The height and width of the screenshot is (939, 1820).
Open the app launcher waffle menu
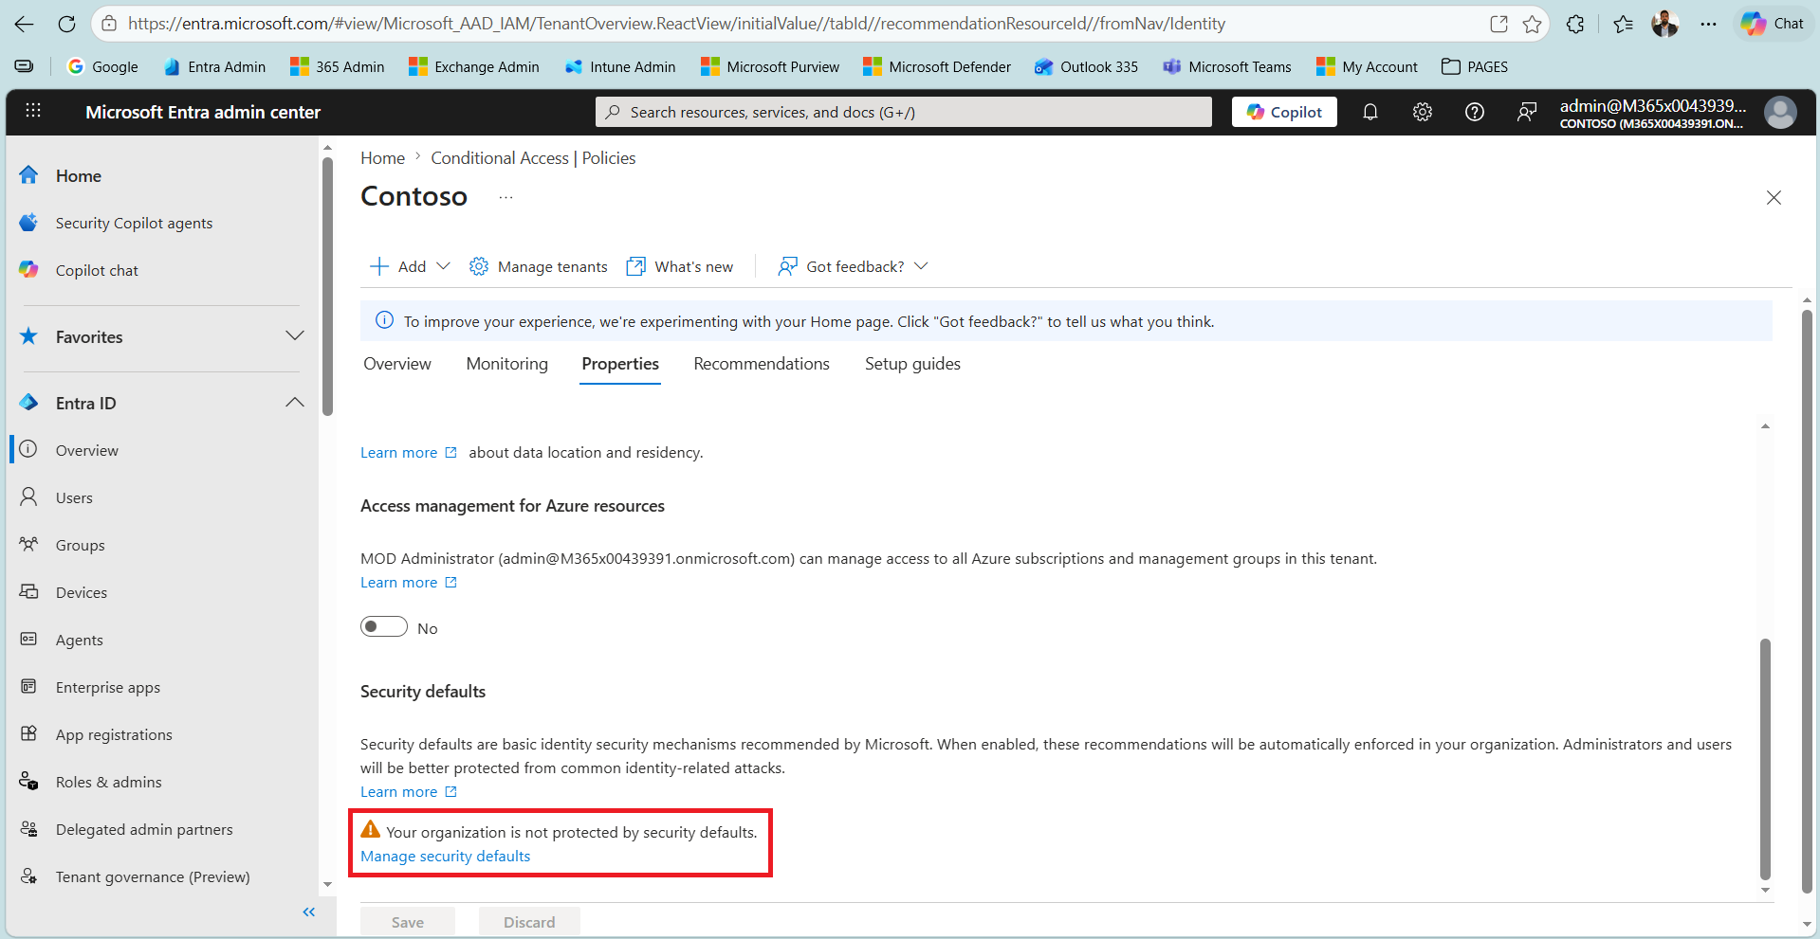33,111
